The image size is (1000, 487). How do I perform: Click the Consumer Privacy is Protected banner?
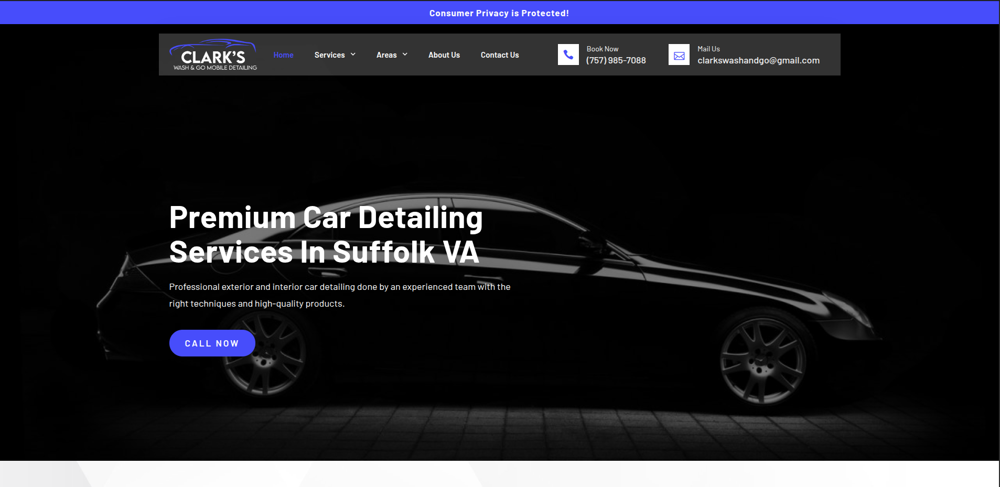(499, 13)
